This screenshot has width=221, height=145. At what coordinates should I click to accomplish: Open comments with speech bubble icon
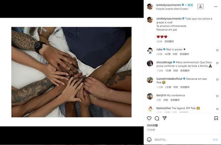click(157, 118)
